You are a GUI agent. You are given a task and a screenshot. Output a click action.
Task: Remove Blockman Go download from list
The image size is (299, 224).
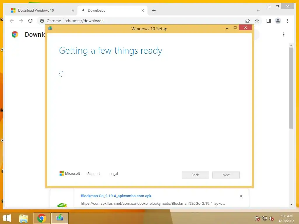tap(241, 196)
